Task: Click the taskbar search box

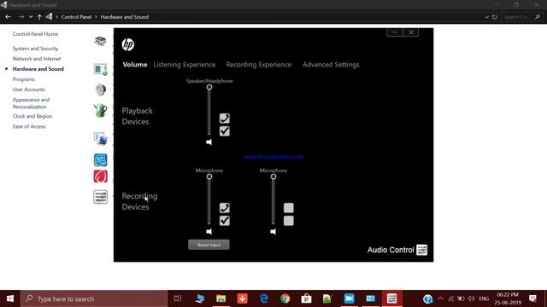Action: tap(94, 298)
